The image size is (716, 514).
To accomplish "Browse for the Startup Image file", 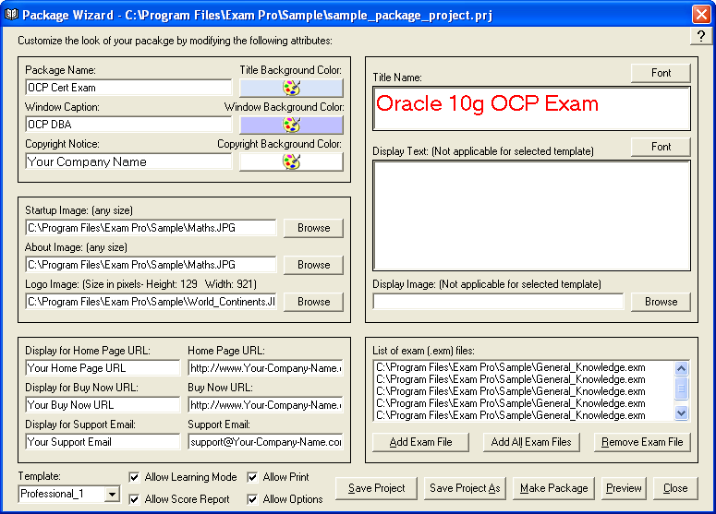I will tap(313, 228).
